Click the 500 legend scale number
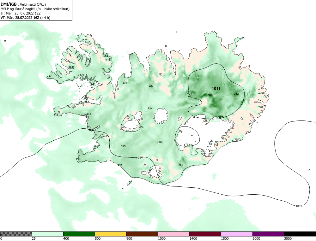This screenshot has width=316, height=241. (x=98, y=238)
